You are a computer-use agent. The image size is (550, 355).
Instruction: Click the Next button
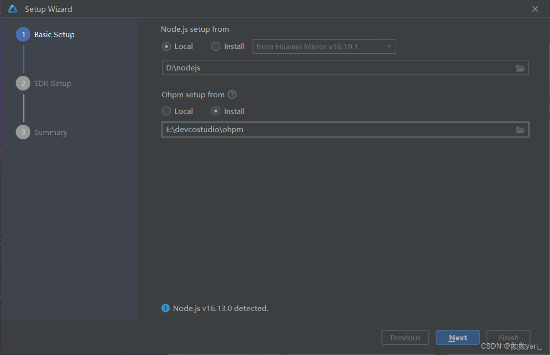pos(457,337)
